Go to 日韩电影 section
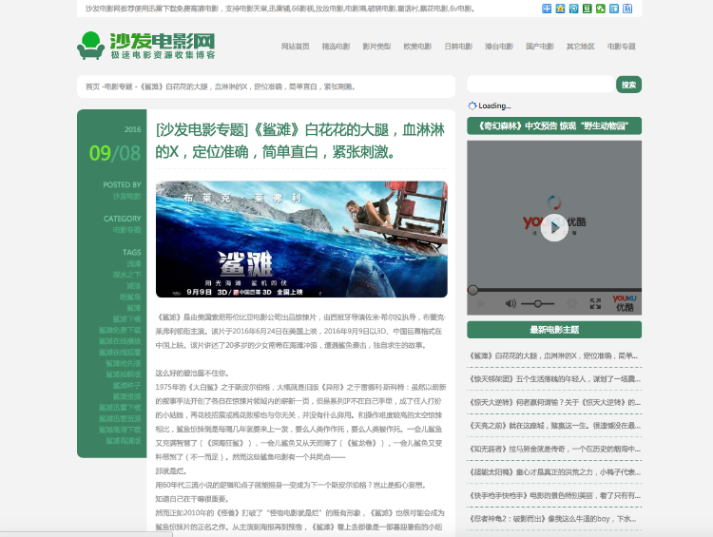This screenshot has width=713, height=537. point(458,47)
